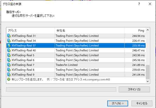Close the デモ口座の申請 dialog
Screen dimensions: 156x108
150,4
